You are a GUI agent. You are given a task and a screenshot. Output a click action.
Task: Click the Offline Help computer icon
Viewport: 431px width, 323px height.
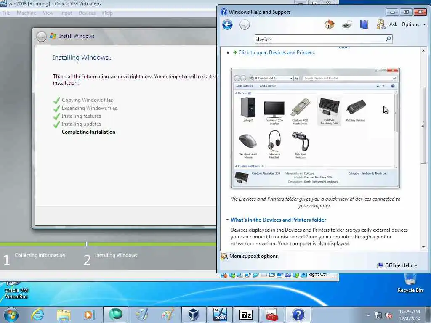pyautogui.click(x=380, y=265)
